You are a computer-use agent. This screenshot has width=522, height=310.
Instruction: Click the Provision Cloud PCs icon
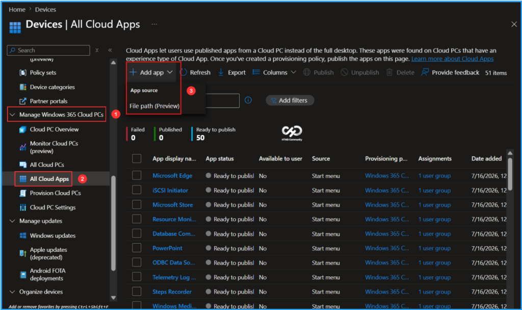(22, 193)
